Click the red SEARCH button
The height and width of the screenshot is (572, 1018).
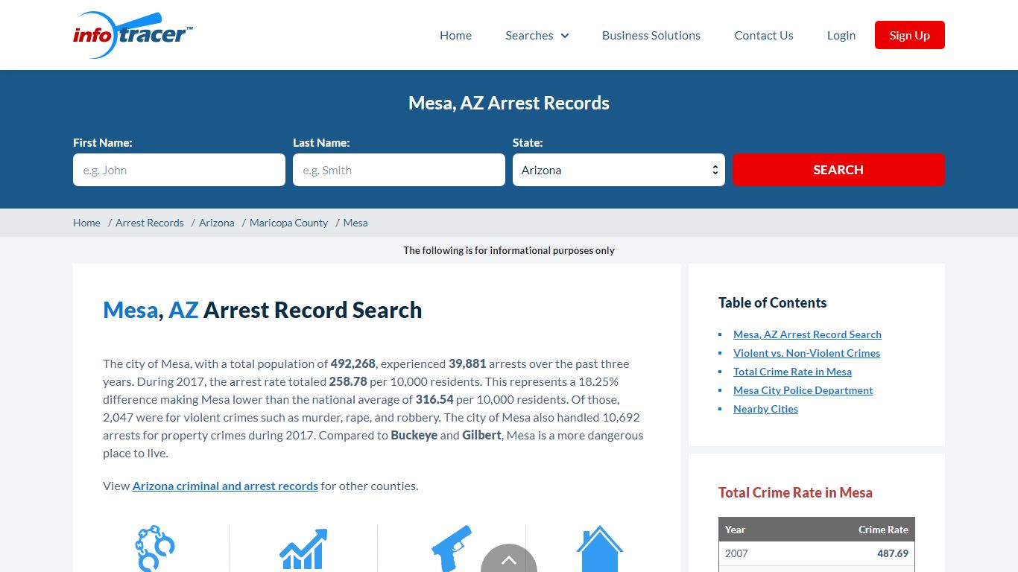pos(838,170)
